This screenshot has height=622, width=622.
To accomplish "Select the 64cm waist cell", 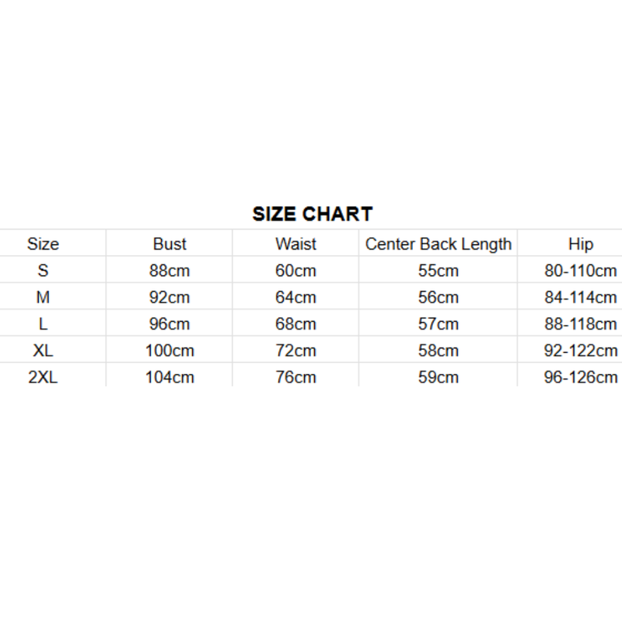I will [295, 298].
